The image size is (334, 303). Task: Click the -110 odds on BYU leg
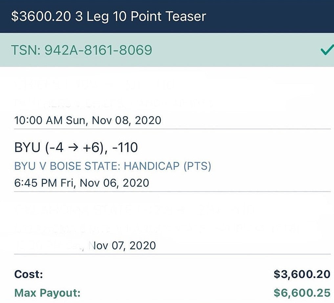coord(125,147)
